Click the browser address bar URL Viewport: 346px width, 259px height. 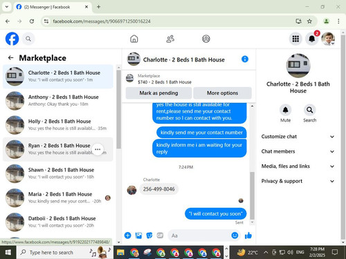point(102,21)
